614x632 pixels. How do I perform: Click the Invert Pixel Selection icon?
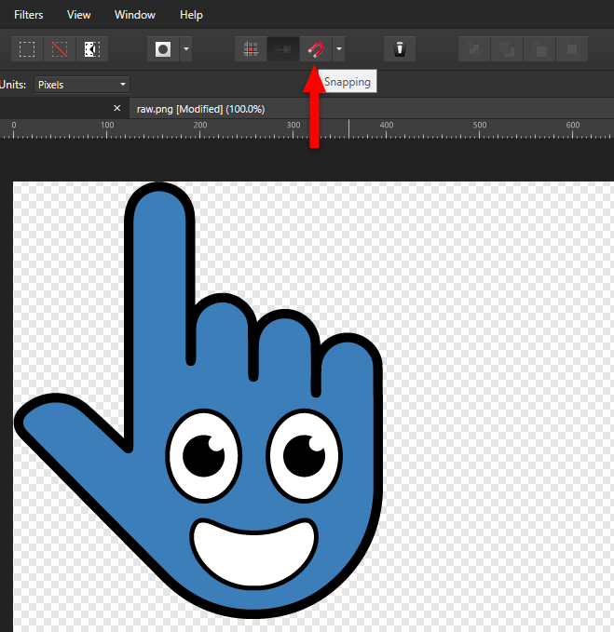pyautogui.click(x=92, y=49)
